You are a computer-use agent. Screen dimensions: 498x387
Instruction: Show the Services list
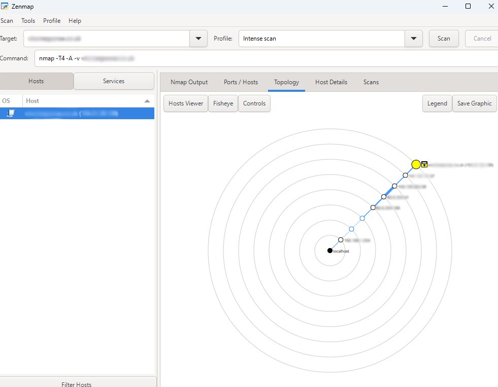pyautogui.click(x=114, y=81)
